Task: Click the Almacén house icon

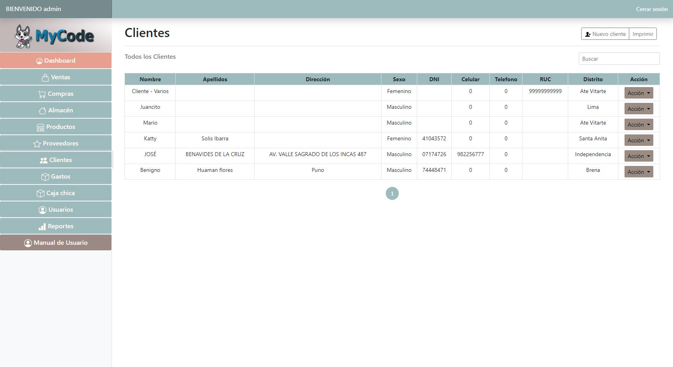Action: click(x=43, y=111)
